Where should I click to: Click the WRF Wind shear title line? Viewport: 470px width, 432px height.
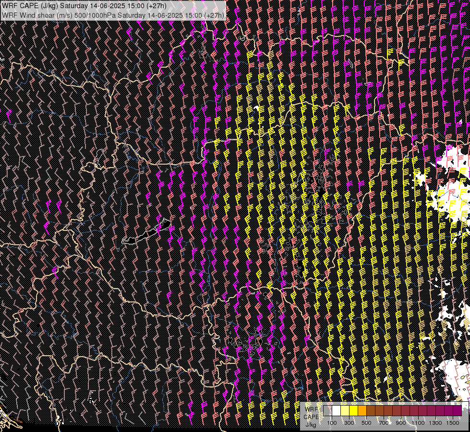click(113, 15)
